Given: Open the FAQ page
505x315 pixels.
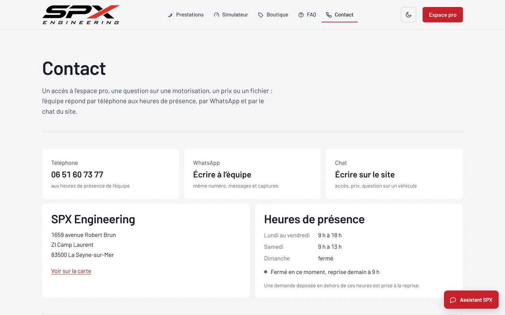Looking at the screenshot, I should [307, 15].
